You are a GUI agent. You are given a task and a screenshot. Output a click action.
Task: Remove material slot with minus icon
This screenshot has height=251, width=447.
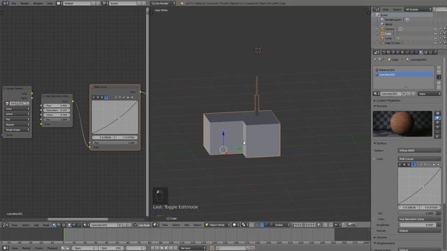click(439, 73)
